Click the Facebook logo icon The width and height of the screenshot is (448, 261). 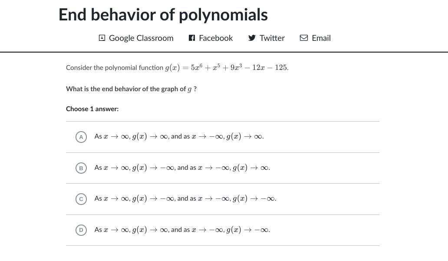[192, 38]
